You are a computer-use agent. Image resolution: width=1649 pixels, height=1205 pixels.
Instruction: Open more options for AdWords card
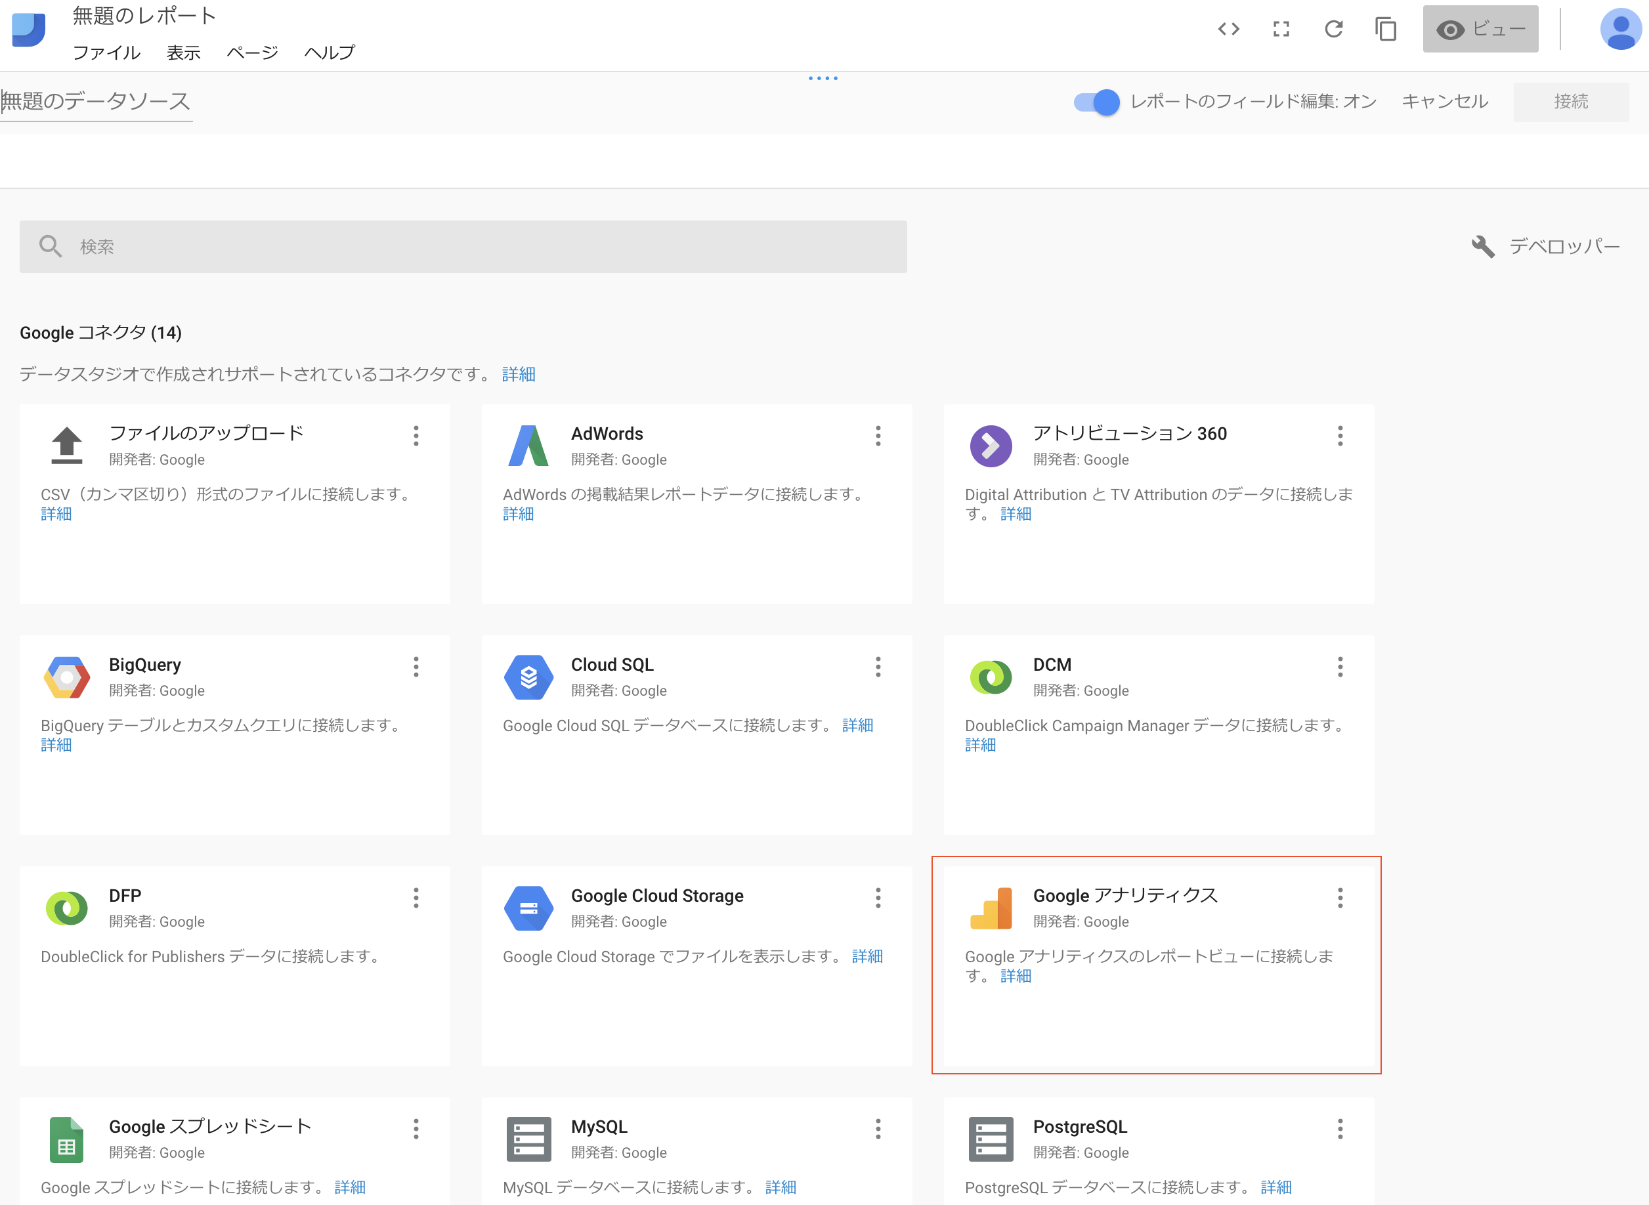pyautogui.click(x=878, y=436)
